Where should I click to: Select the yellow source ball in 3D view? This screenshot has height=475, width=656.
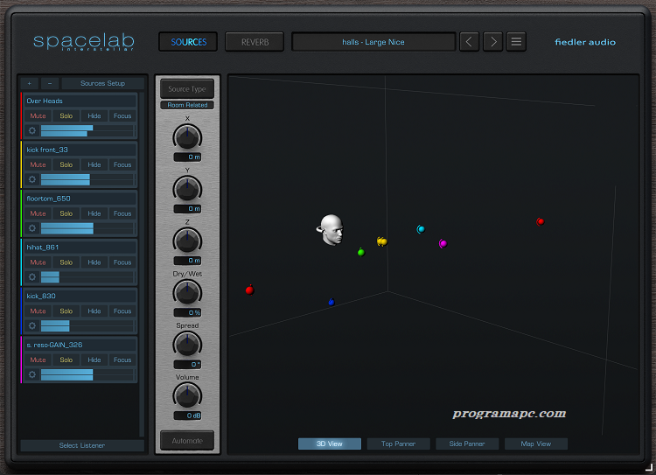coord(382,241)
